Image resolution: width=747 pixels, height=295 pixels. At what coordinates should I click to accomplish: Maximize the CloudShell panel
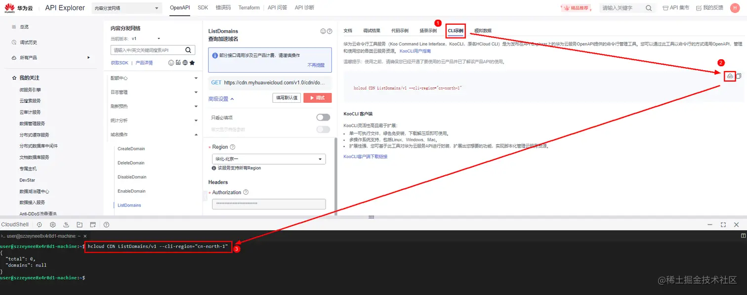point(723,224)
